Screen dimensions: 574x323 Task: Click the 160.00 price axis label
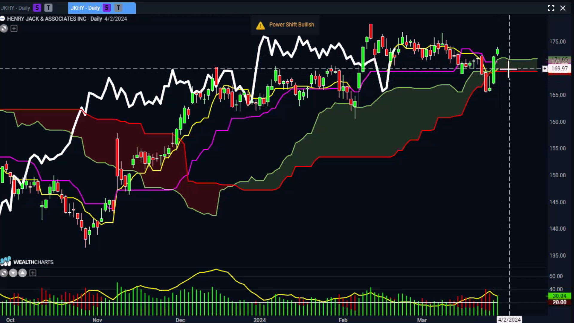[x=558, y=122]
